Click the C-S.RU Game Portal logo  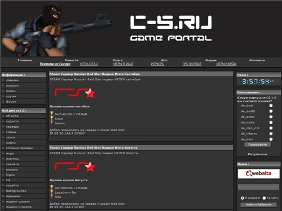[171, 28]
